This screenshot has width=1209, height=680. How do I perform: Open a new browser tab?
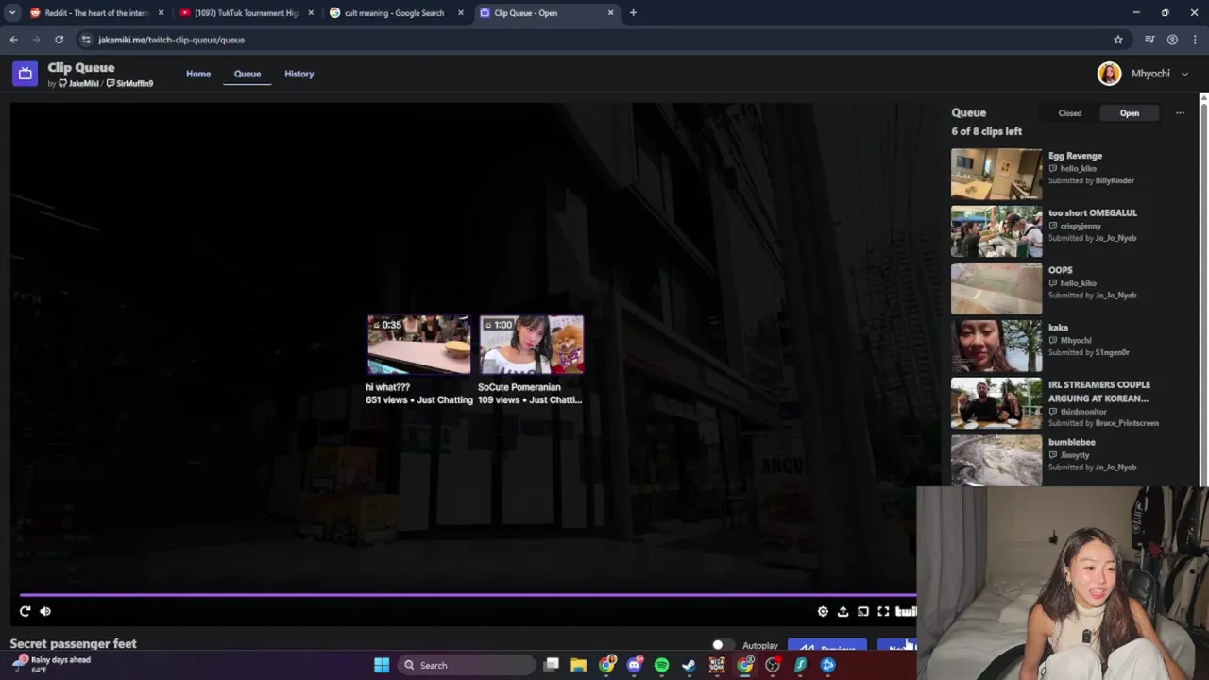click(633, 13)
